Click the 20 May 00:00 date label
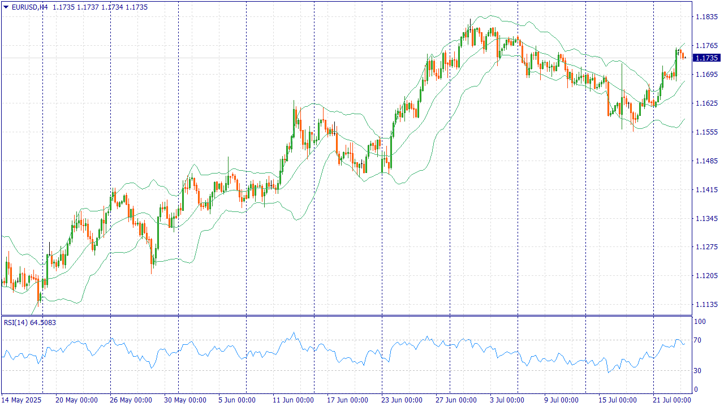Image resolution: width=724 pixels, height=407 pixels. pos(76,400)
